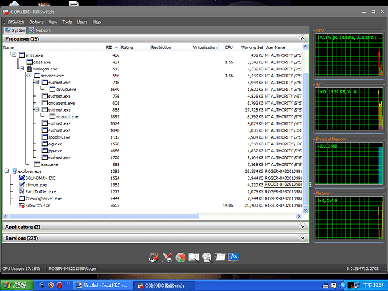This screenshot has height=291, width=388.
Task: Click the red circle quick launch icon
Action: coord(59,285)
